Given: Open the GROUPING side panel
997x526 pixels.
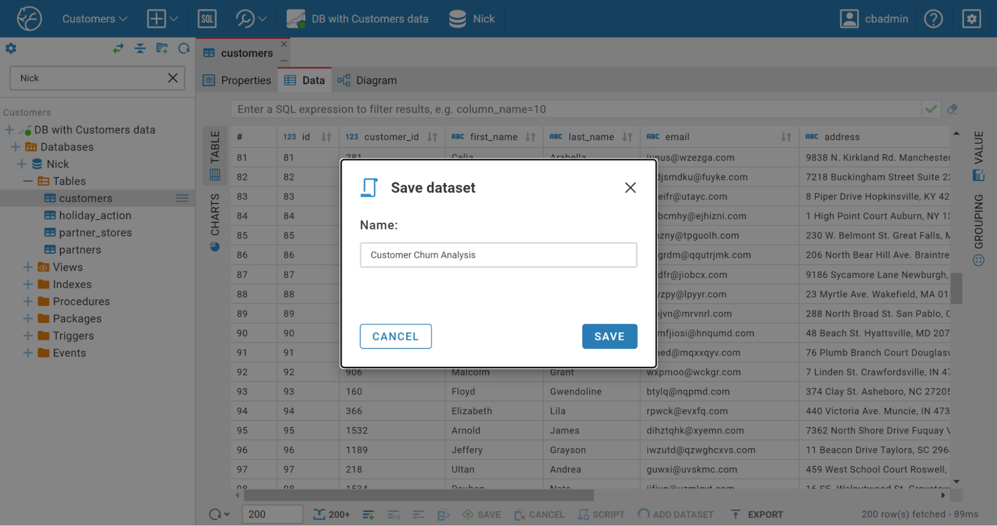Looking at the screenshot, I should [979, 229].
